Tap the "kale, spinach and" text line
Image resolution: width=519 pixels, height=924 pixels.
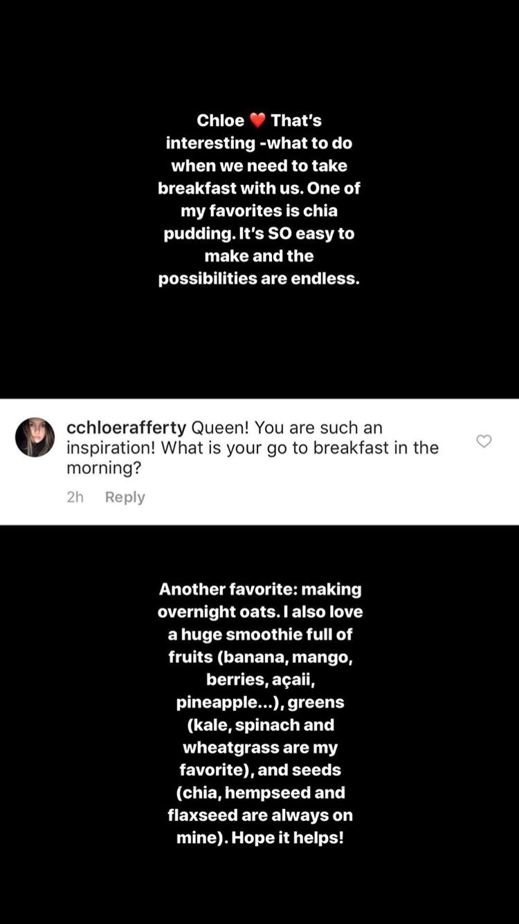tap(259, 725)
